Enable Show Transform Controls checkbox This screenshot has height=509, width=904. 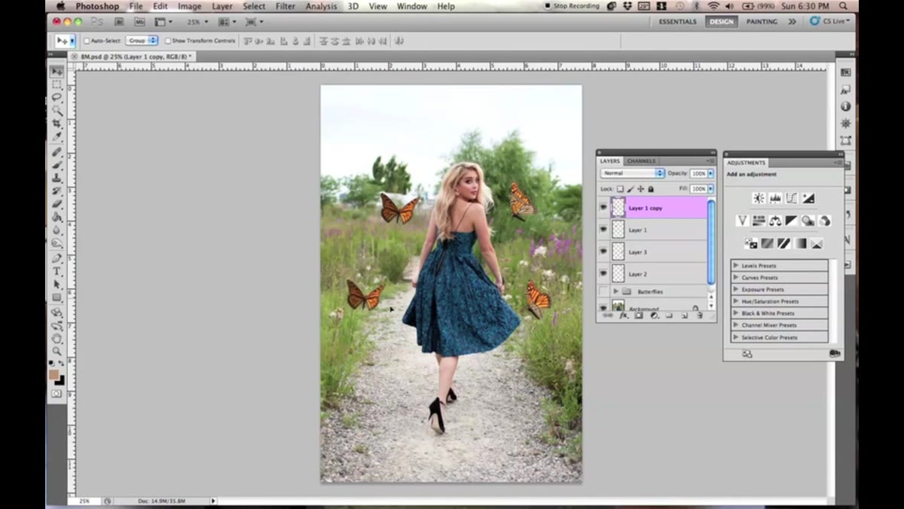(x=168, y=41)
